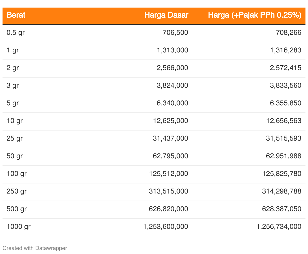
Task: Open the Created with Datawrapper link
Action: click(35, 248)
